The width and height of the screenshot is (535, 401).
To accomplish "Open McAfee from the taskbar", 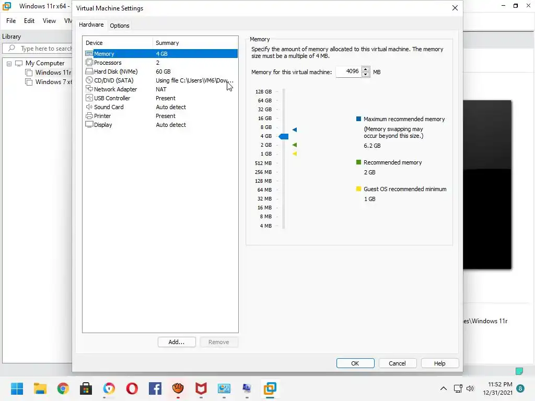I will click(x=201, y=388).
